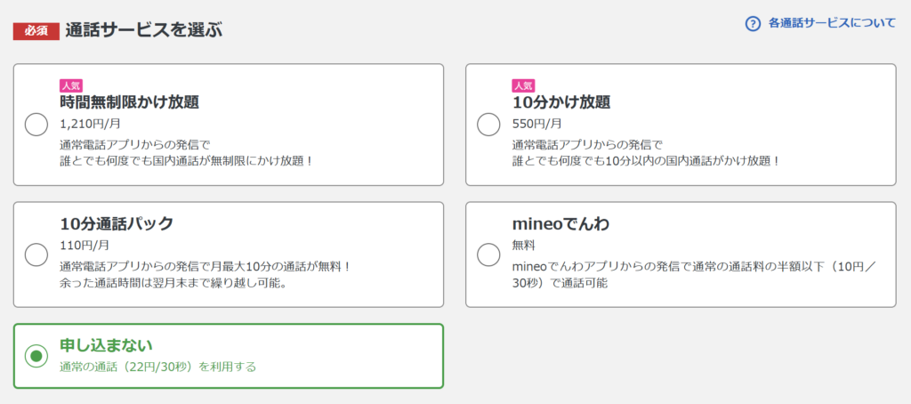Screen dimensions: 911x404
Task: Select the 時間無制限かけ放題 radio button
Action: pyautogui.click(x=36, y=125)
